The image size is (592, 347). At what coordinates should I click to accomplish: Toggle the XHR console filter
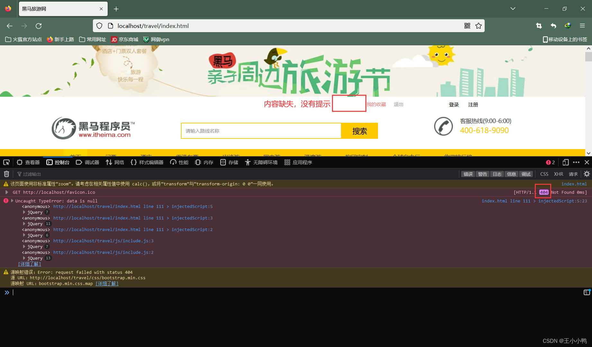pos(559,174)
